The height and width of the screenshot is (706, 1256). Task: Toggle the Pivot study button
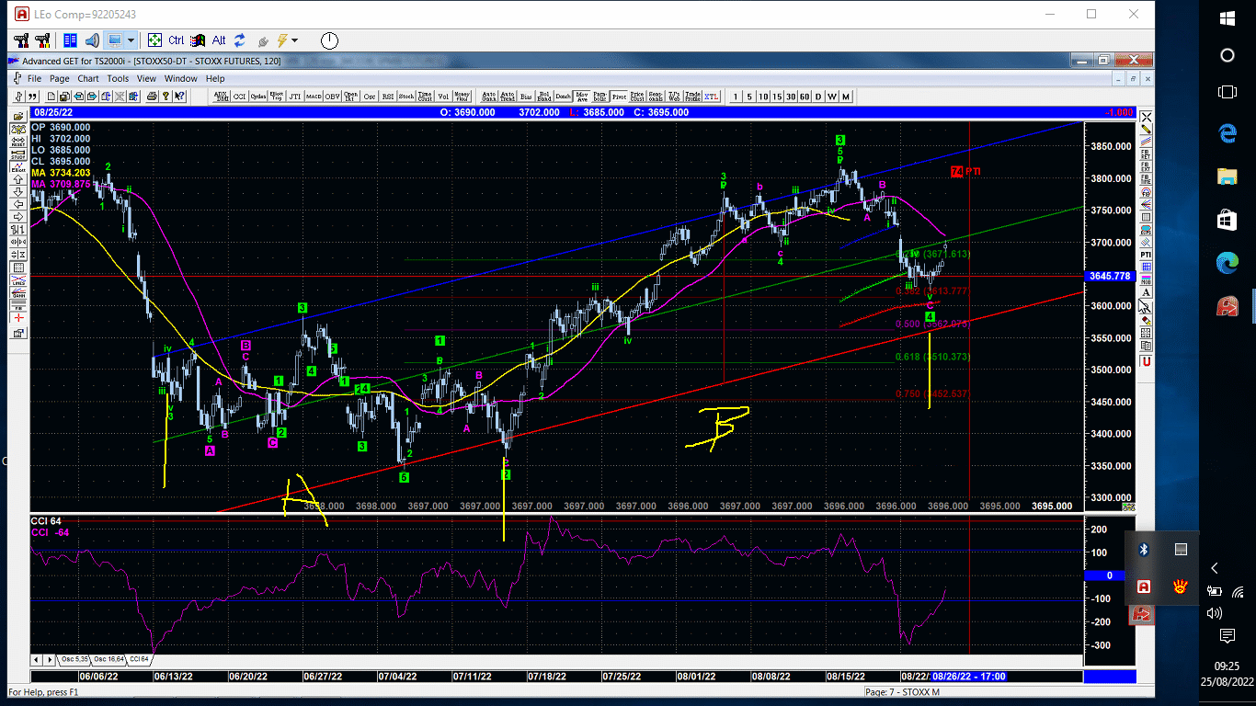pyautogui.click(x=618, y=96)
